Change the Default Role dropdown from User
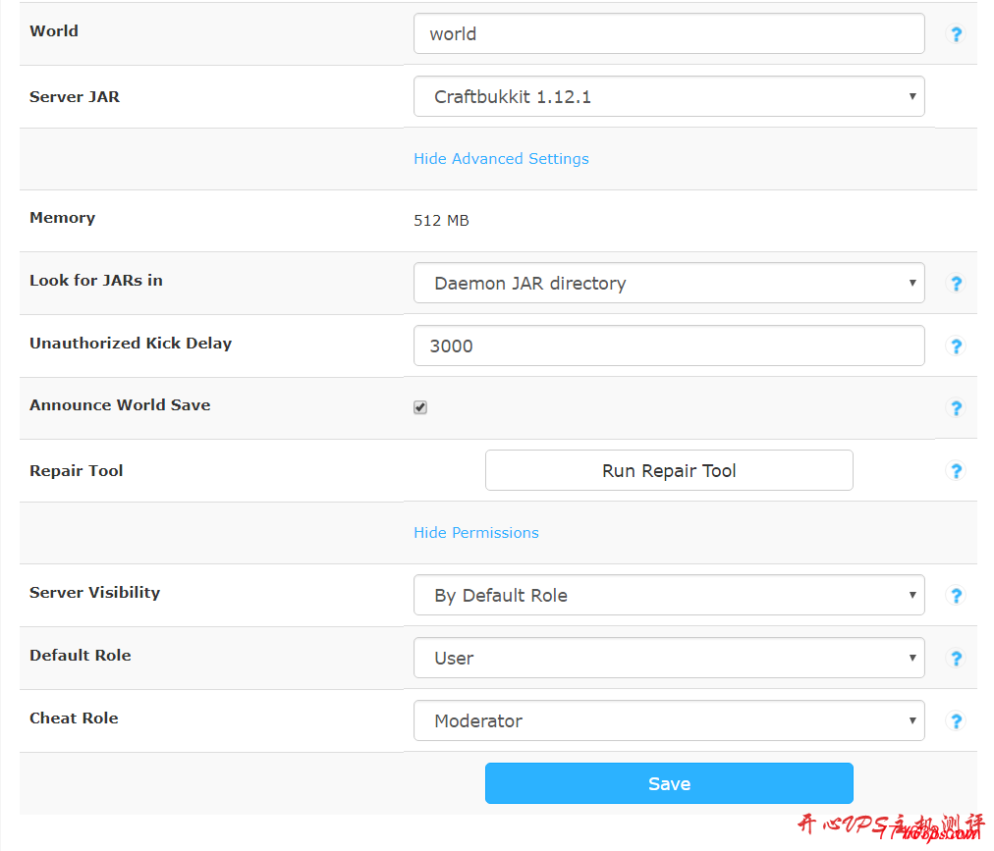 pyautogui.click(x=668, y=659)
